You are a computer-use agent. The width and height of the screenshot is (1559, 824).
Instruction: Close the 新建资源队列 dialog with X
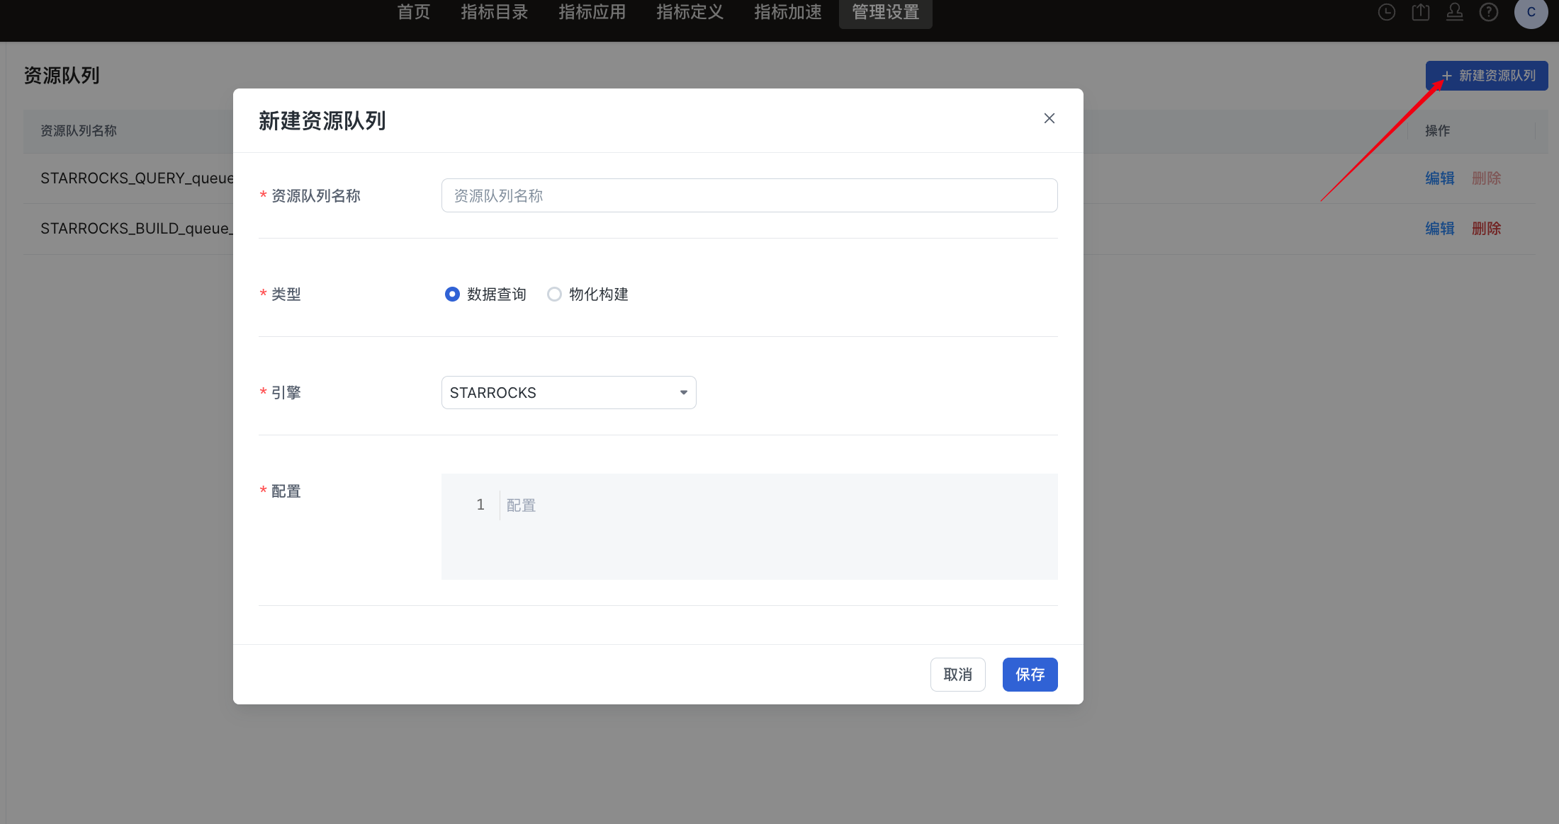[1049, 118]
